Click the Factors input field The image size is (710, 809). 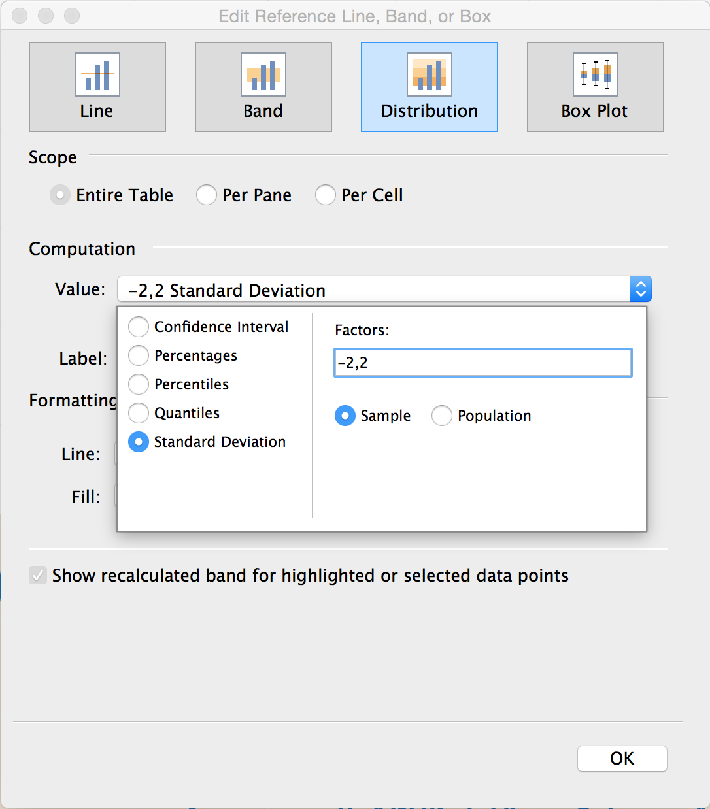tap(483, 363)
